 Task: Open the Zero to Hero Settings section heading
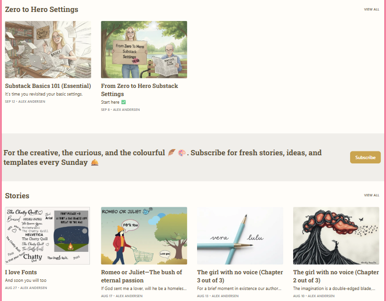(42, 10)
